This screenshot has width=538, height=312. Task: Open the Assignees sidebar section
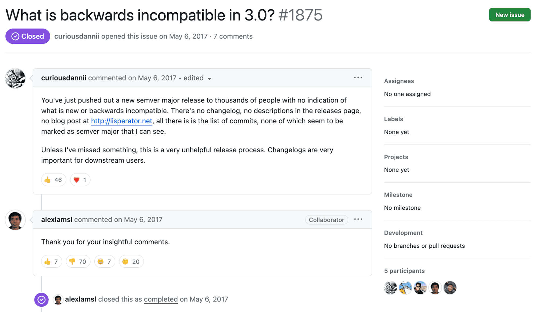point(399,81)
